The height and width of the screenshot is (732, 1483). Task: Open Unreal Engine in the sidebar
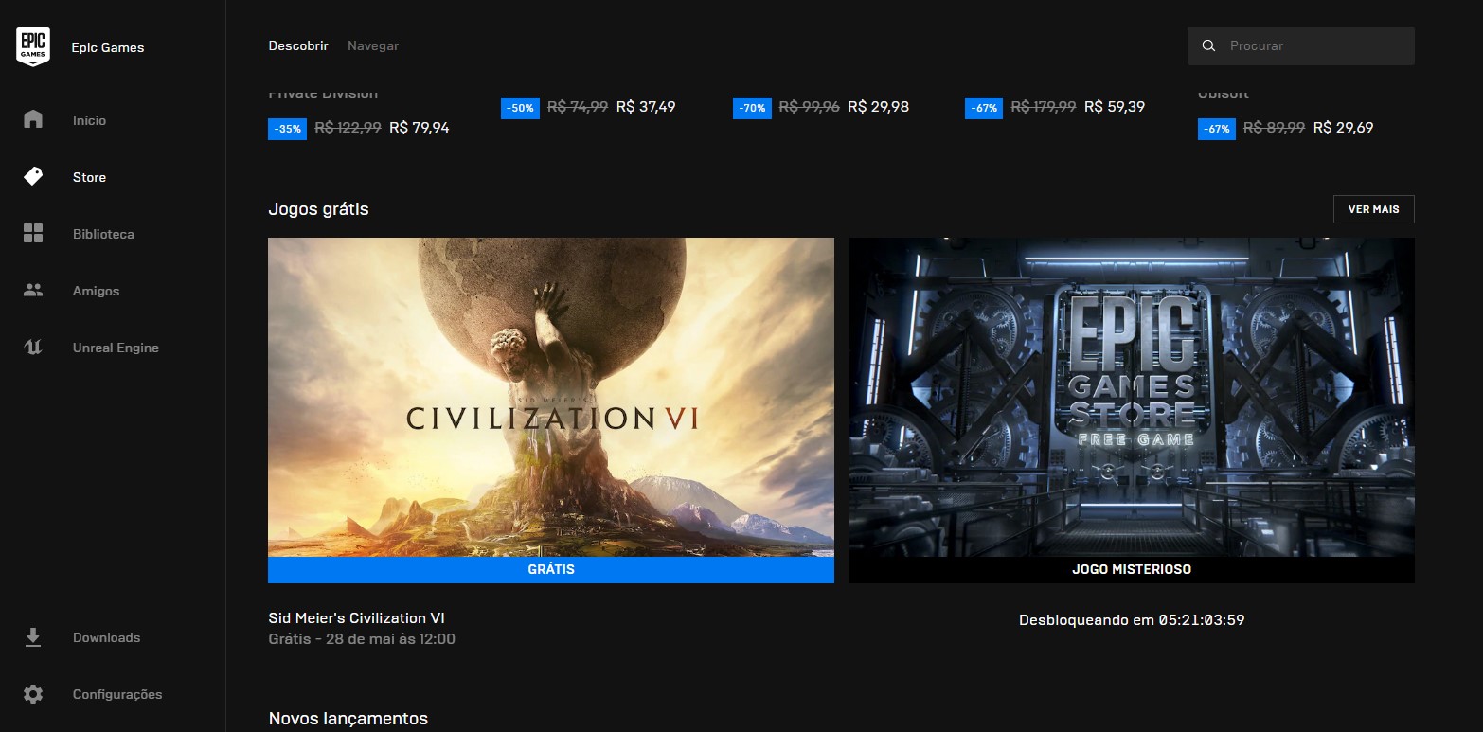pyautogui.click(x=116, y=348)
